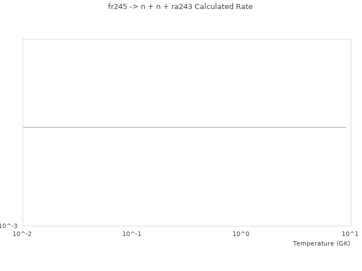
Task: Click empty plot area below the rate line
Action: point(187,181)
